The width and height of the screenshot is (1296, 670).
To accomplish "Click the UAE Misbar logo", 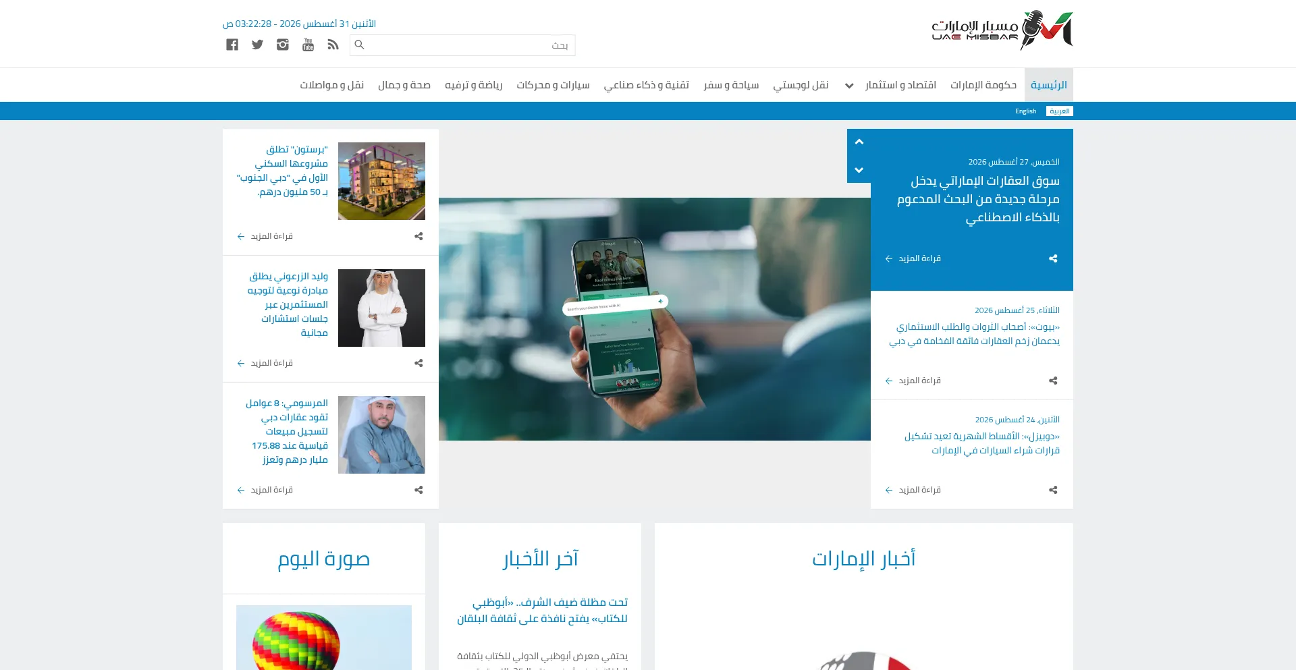I will tap(1002, 30).
